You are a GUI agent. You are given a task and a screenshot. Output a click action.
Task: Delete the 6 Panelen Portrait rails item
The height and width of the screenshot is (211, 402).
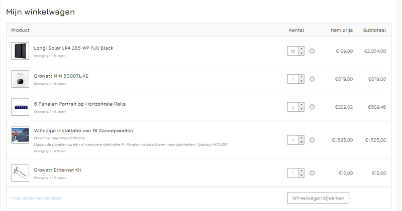click(312, 107)
